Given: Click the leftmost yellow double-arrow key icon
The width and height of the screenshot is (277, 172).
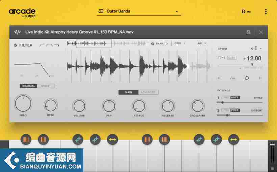Looking at the screenshot, I should pyautogui.click(x=112, y=139).
